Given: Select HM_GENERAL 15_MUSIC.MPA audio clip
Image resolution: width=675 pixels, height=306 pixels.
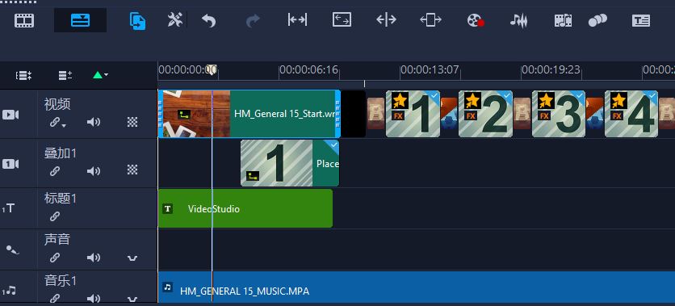Looking at the screenshot, I should [417, 287].
